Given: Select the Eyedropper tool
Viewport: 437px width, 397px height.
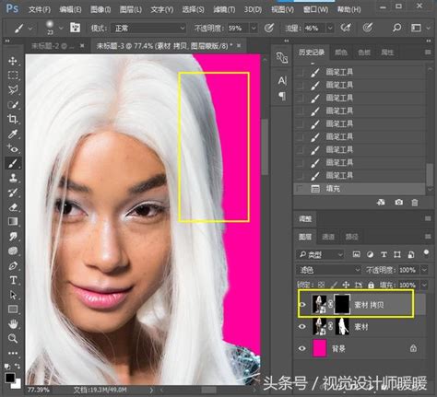Looking at the screenshot, I should pos(13,134).
